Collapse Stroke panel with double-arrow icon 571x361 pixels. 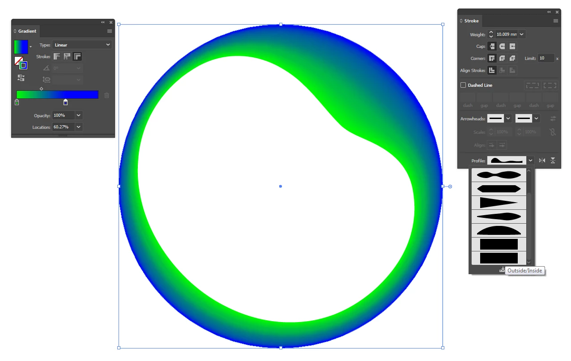549,12
